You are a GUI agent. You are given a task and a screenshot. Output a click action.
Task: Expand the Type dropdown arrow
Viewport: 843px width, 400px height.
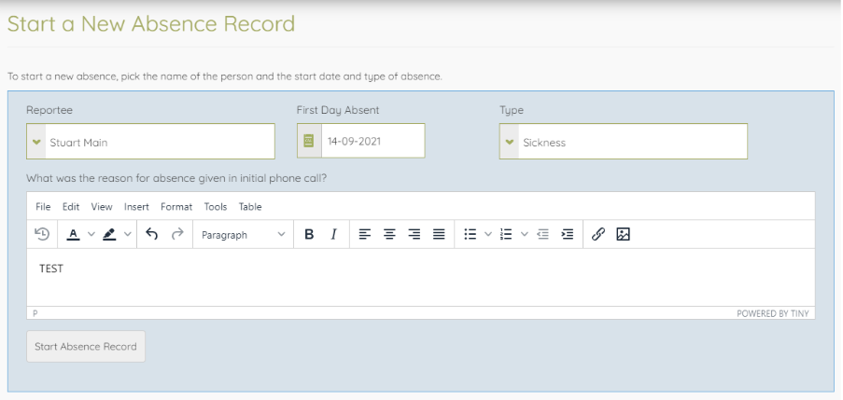pos(510,142)
